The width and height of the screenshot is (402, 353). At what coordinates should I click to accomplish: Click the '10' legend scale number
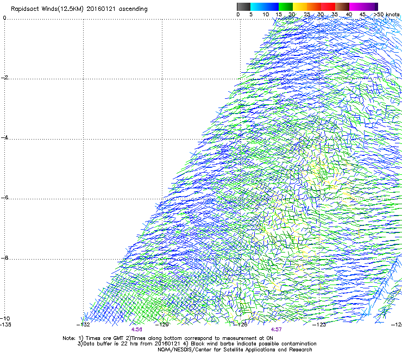[x=266, y=14]
